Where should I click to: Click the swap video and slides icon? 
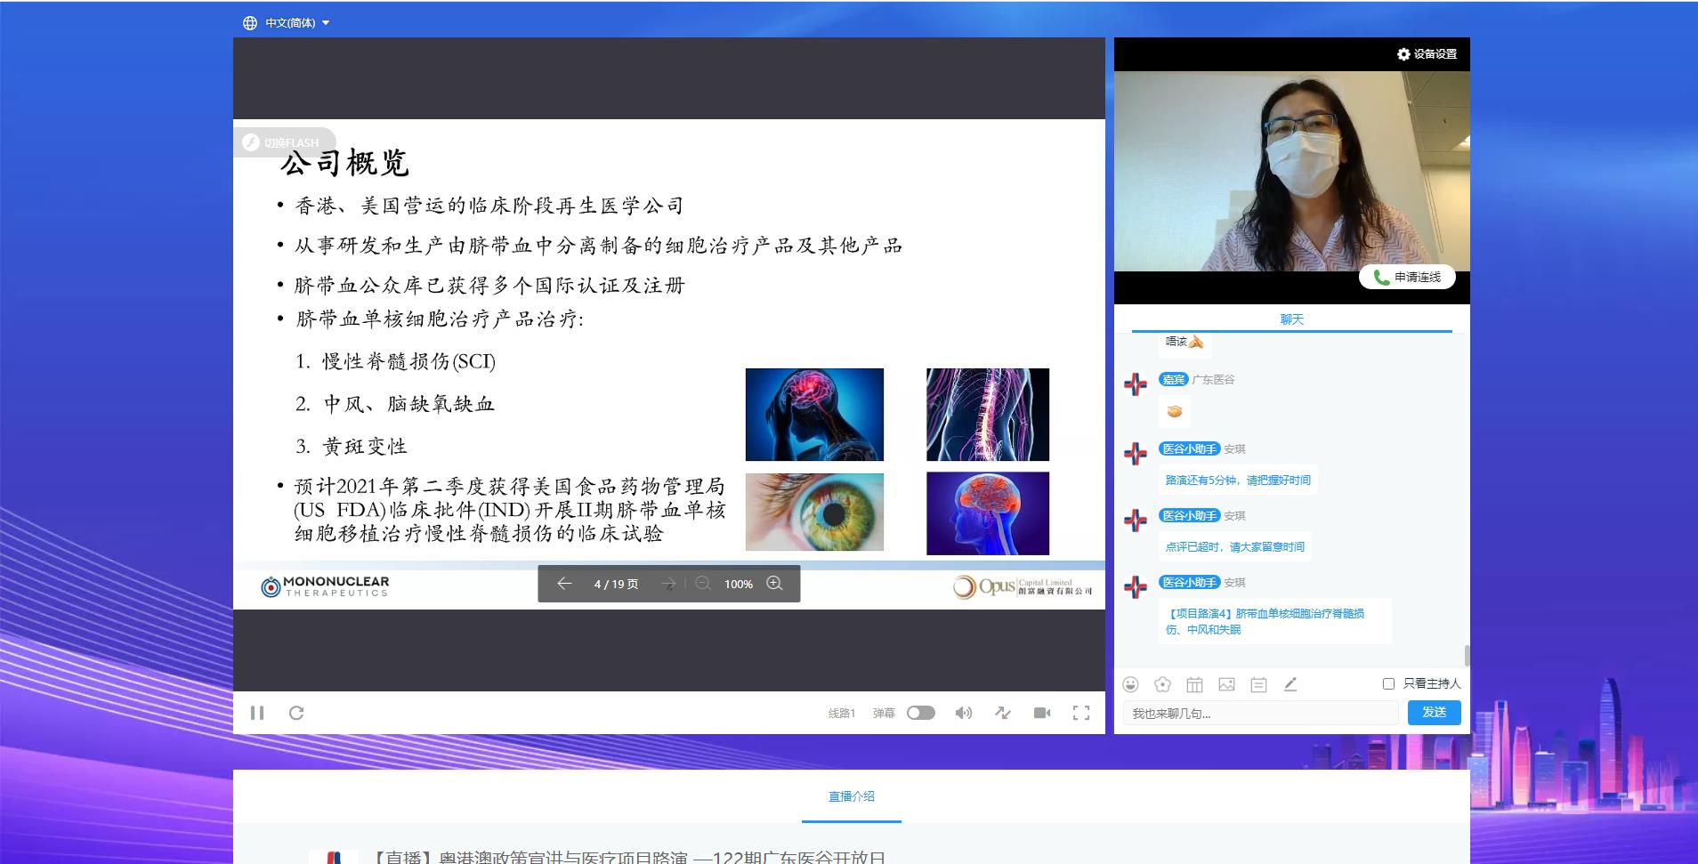[x=1003, y=713]
